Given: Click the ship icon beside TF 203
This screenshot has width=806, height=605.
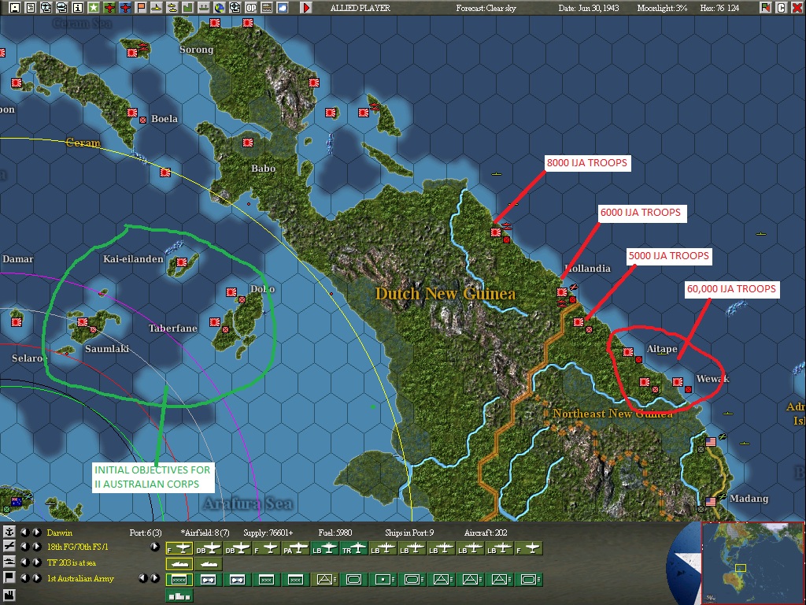Looking at the screenshot, I should (9, 562).
